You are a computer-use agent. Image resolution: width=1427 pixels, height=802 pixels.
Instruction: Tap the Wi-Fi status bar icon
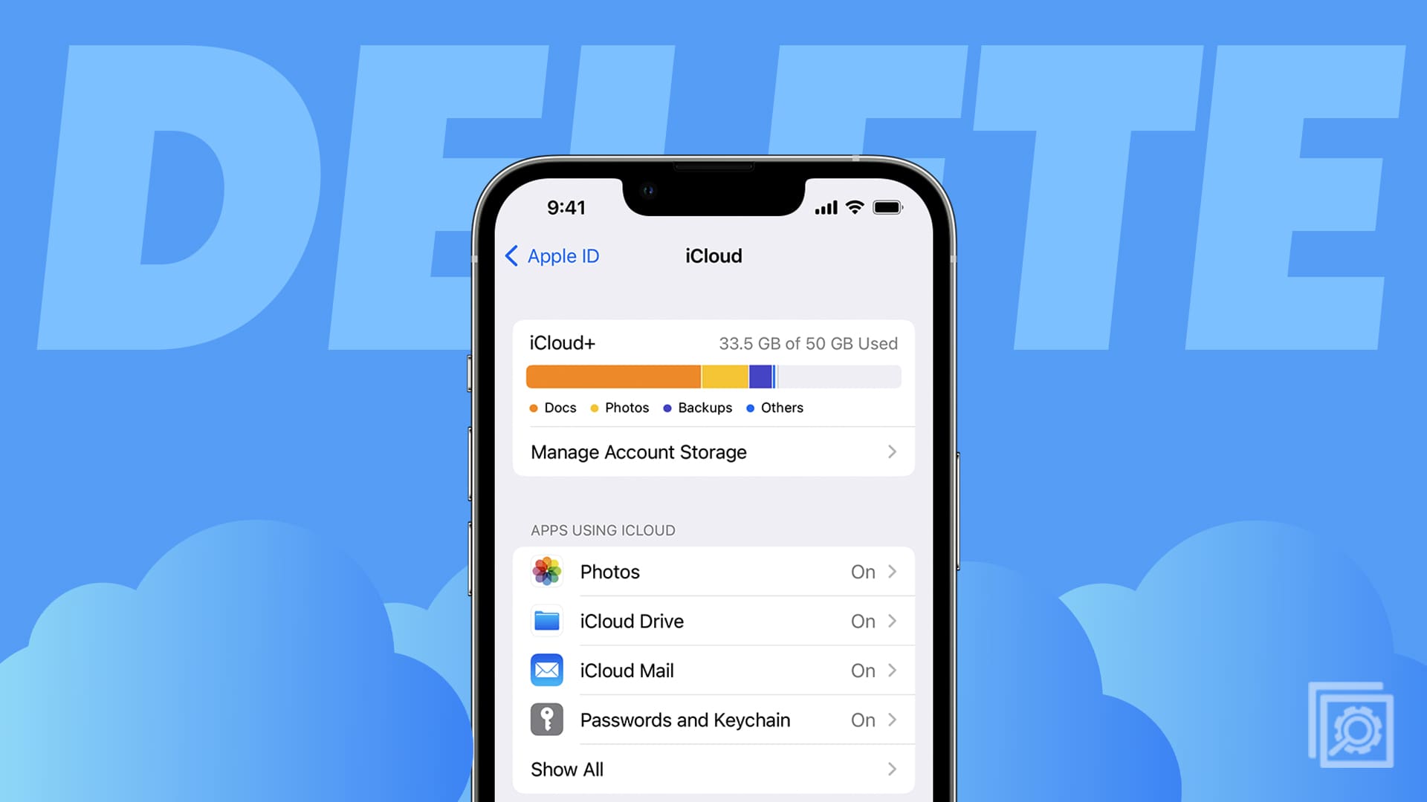[854, 206]
